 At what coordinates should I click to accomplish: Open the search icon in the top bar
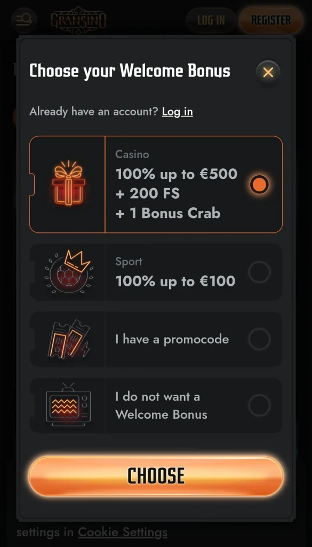[24, 20]
